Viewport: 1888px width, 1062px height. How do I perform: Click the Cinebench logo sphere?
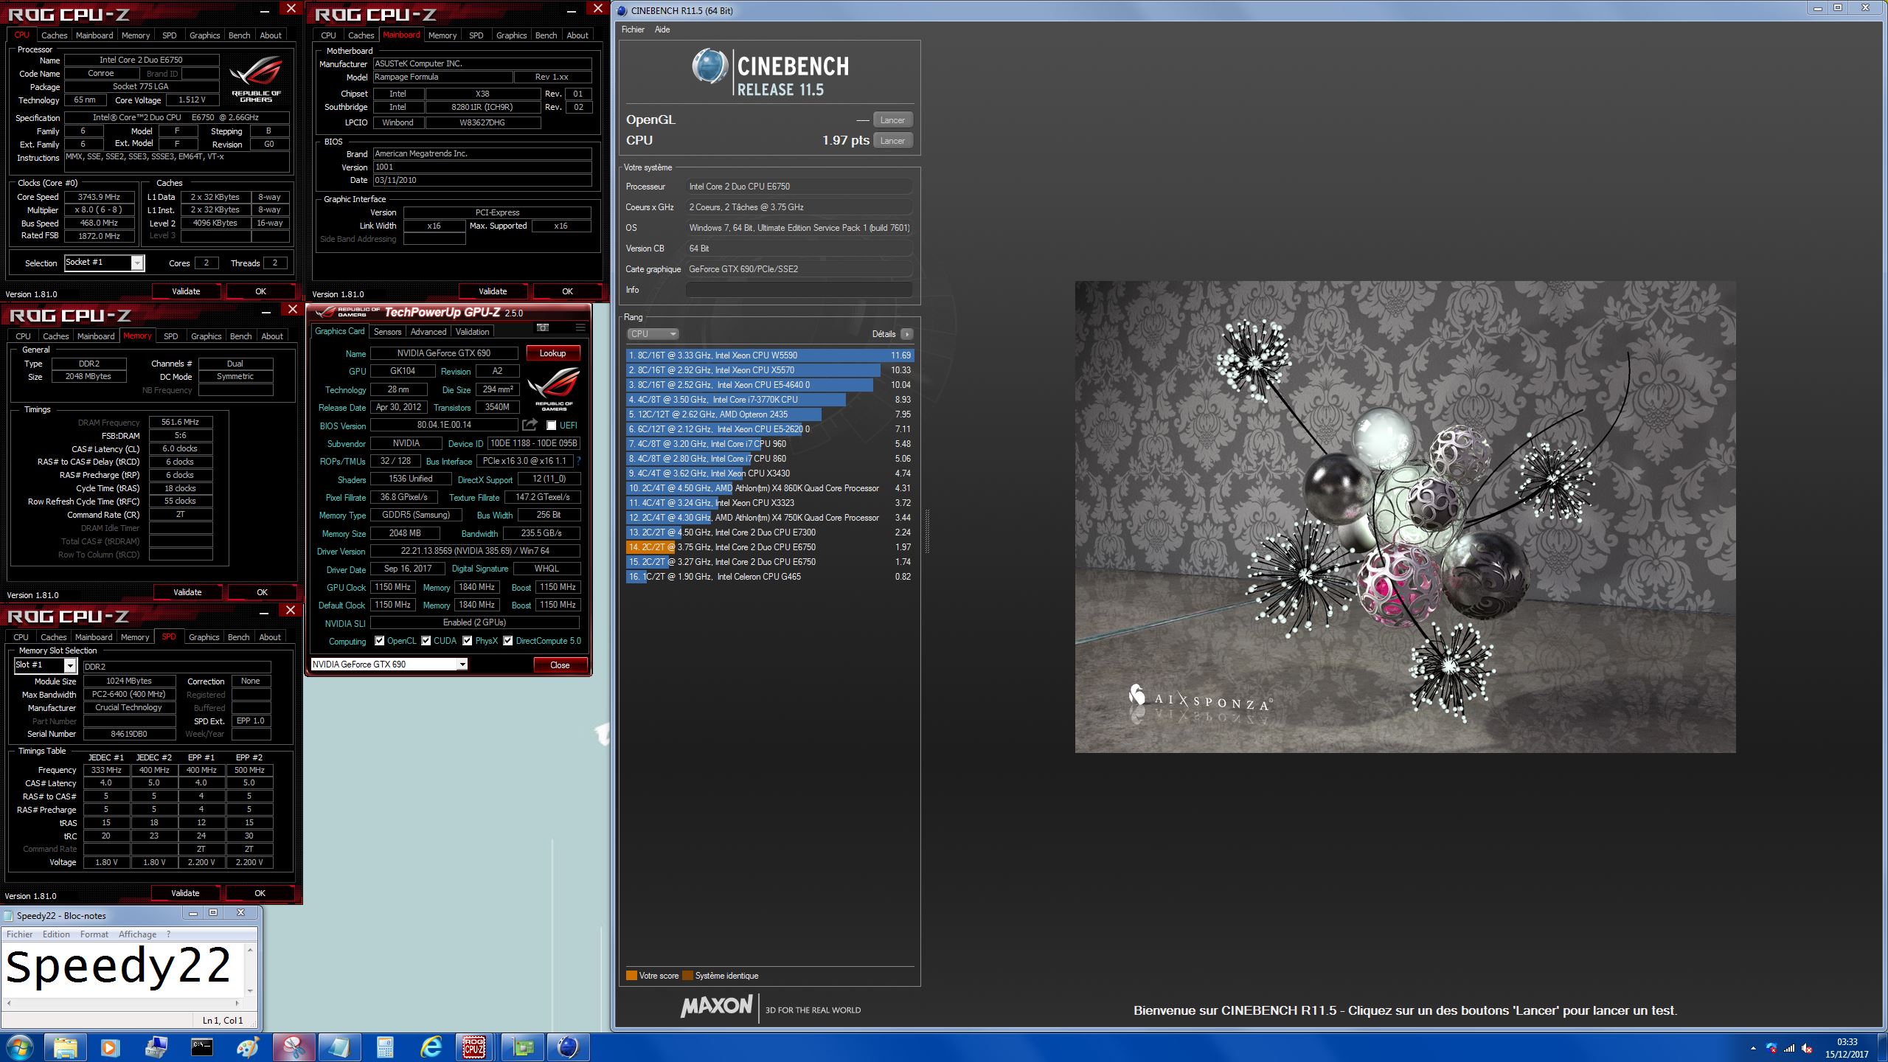[710, 66]
